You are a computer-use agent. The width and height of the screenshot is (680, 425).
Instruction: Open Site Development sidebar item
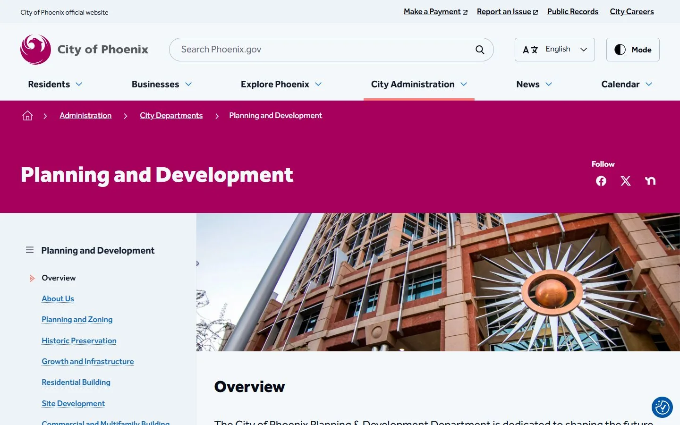(x=73, y=403)
